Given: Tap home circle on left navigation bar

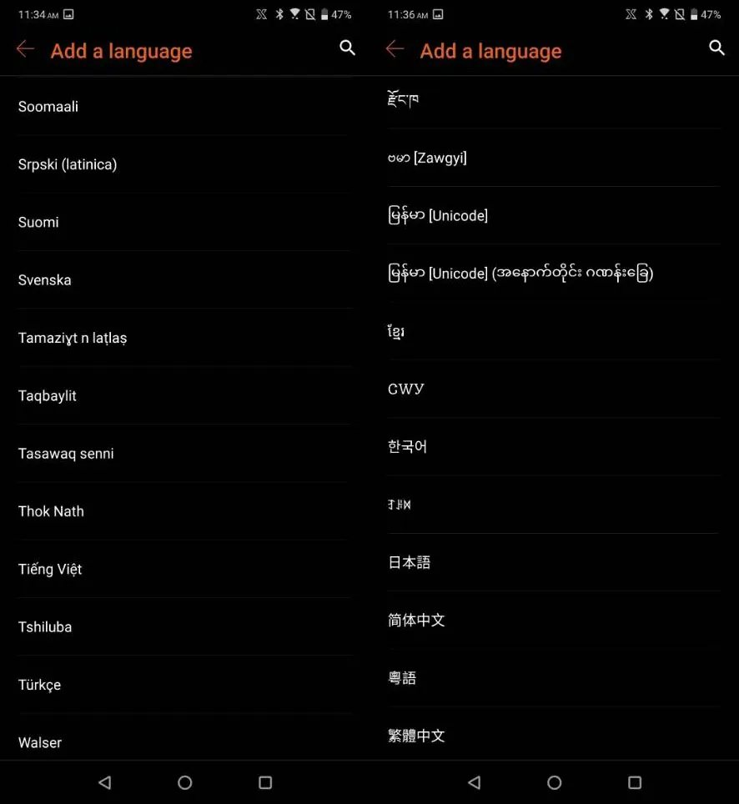Looking at the screenshot, I should 184,782.
